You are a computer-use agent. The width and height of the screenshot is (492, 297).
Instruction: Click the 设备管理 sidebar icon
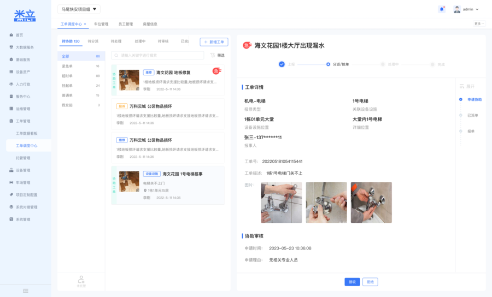point(11,170)
